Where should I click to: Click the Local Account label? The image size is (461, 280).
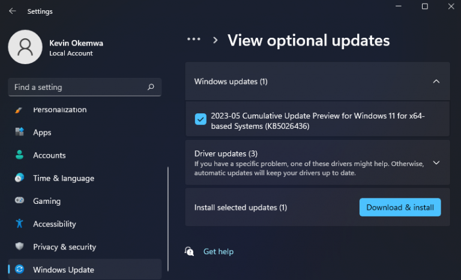click(71, 53)
